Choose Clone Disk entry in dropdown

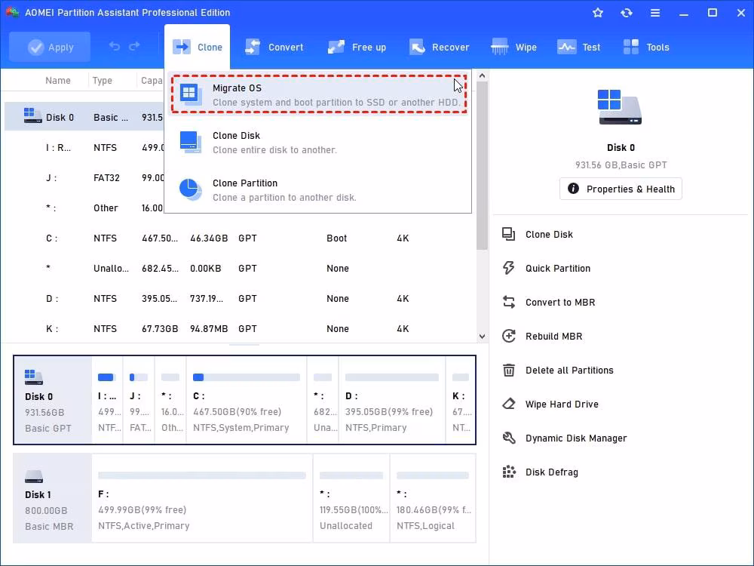(x=318, y=143)
